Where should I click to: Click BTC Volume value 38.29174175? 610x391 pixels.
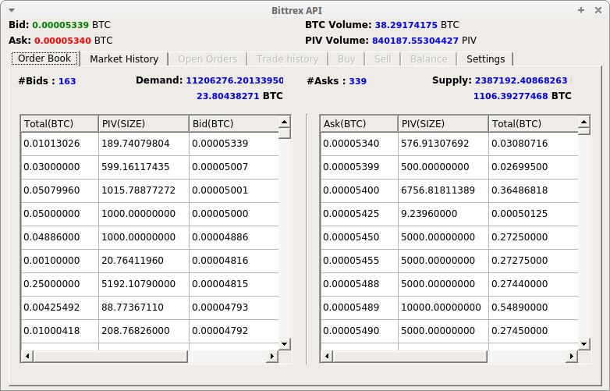pos(406,25)
